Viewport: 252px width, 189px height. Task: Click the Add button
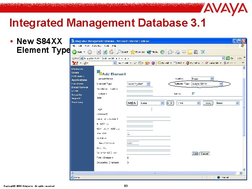195,154
